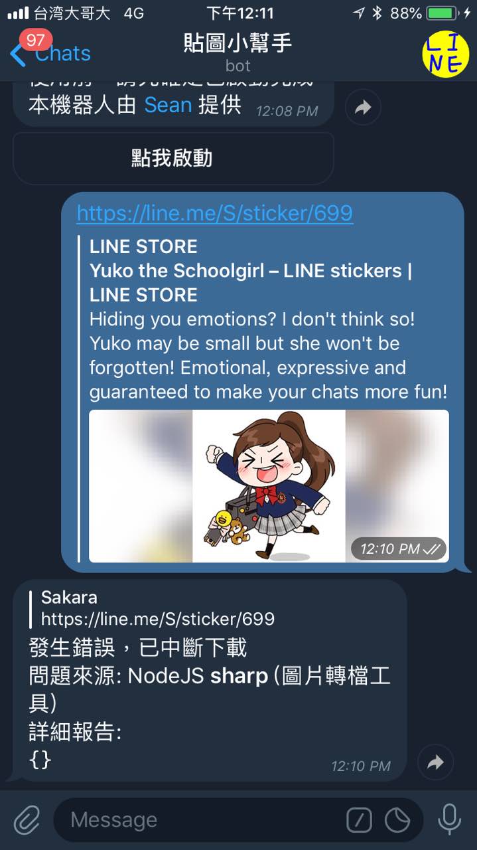Tap the back chevron to Chats
This screenshot has height=850, width=477.
(19, 54)
